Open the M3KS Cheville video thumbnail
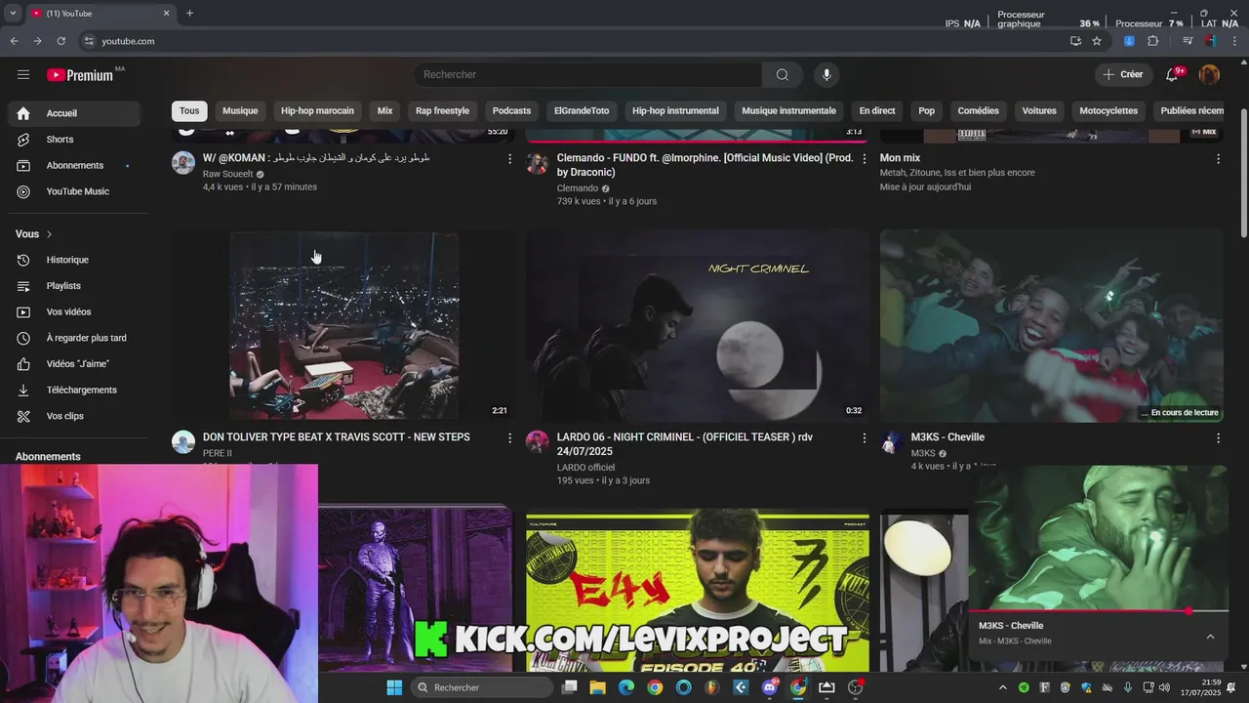This screenshot has height=703, width=1249. (1052, 326)
